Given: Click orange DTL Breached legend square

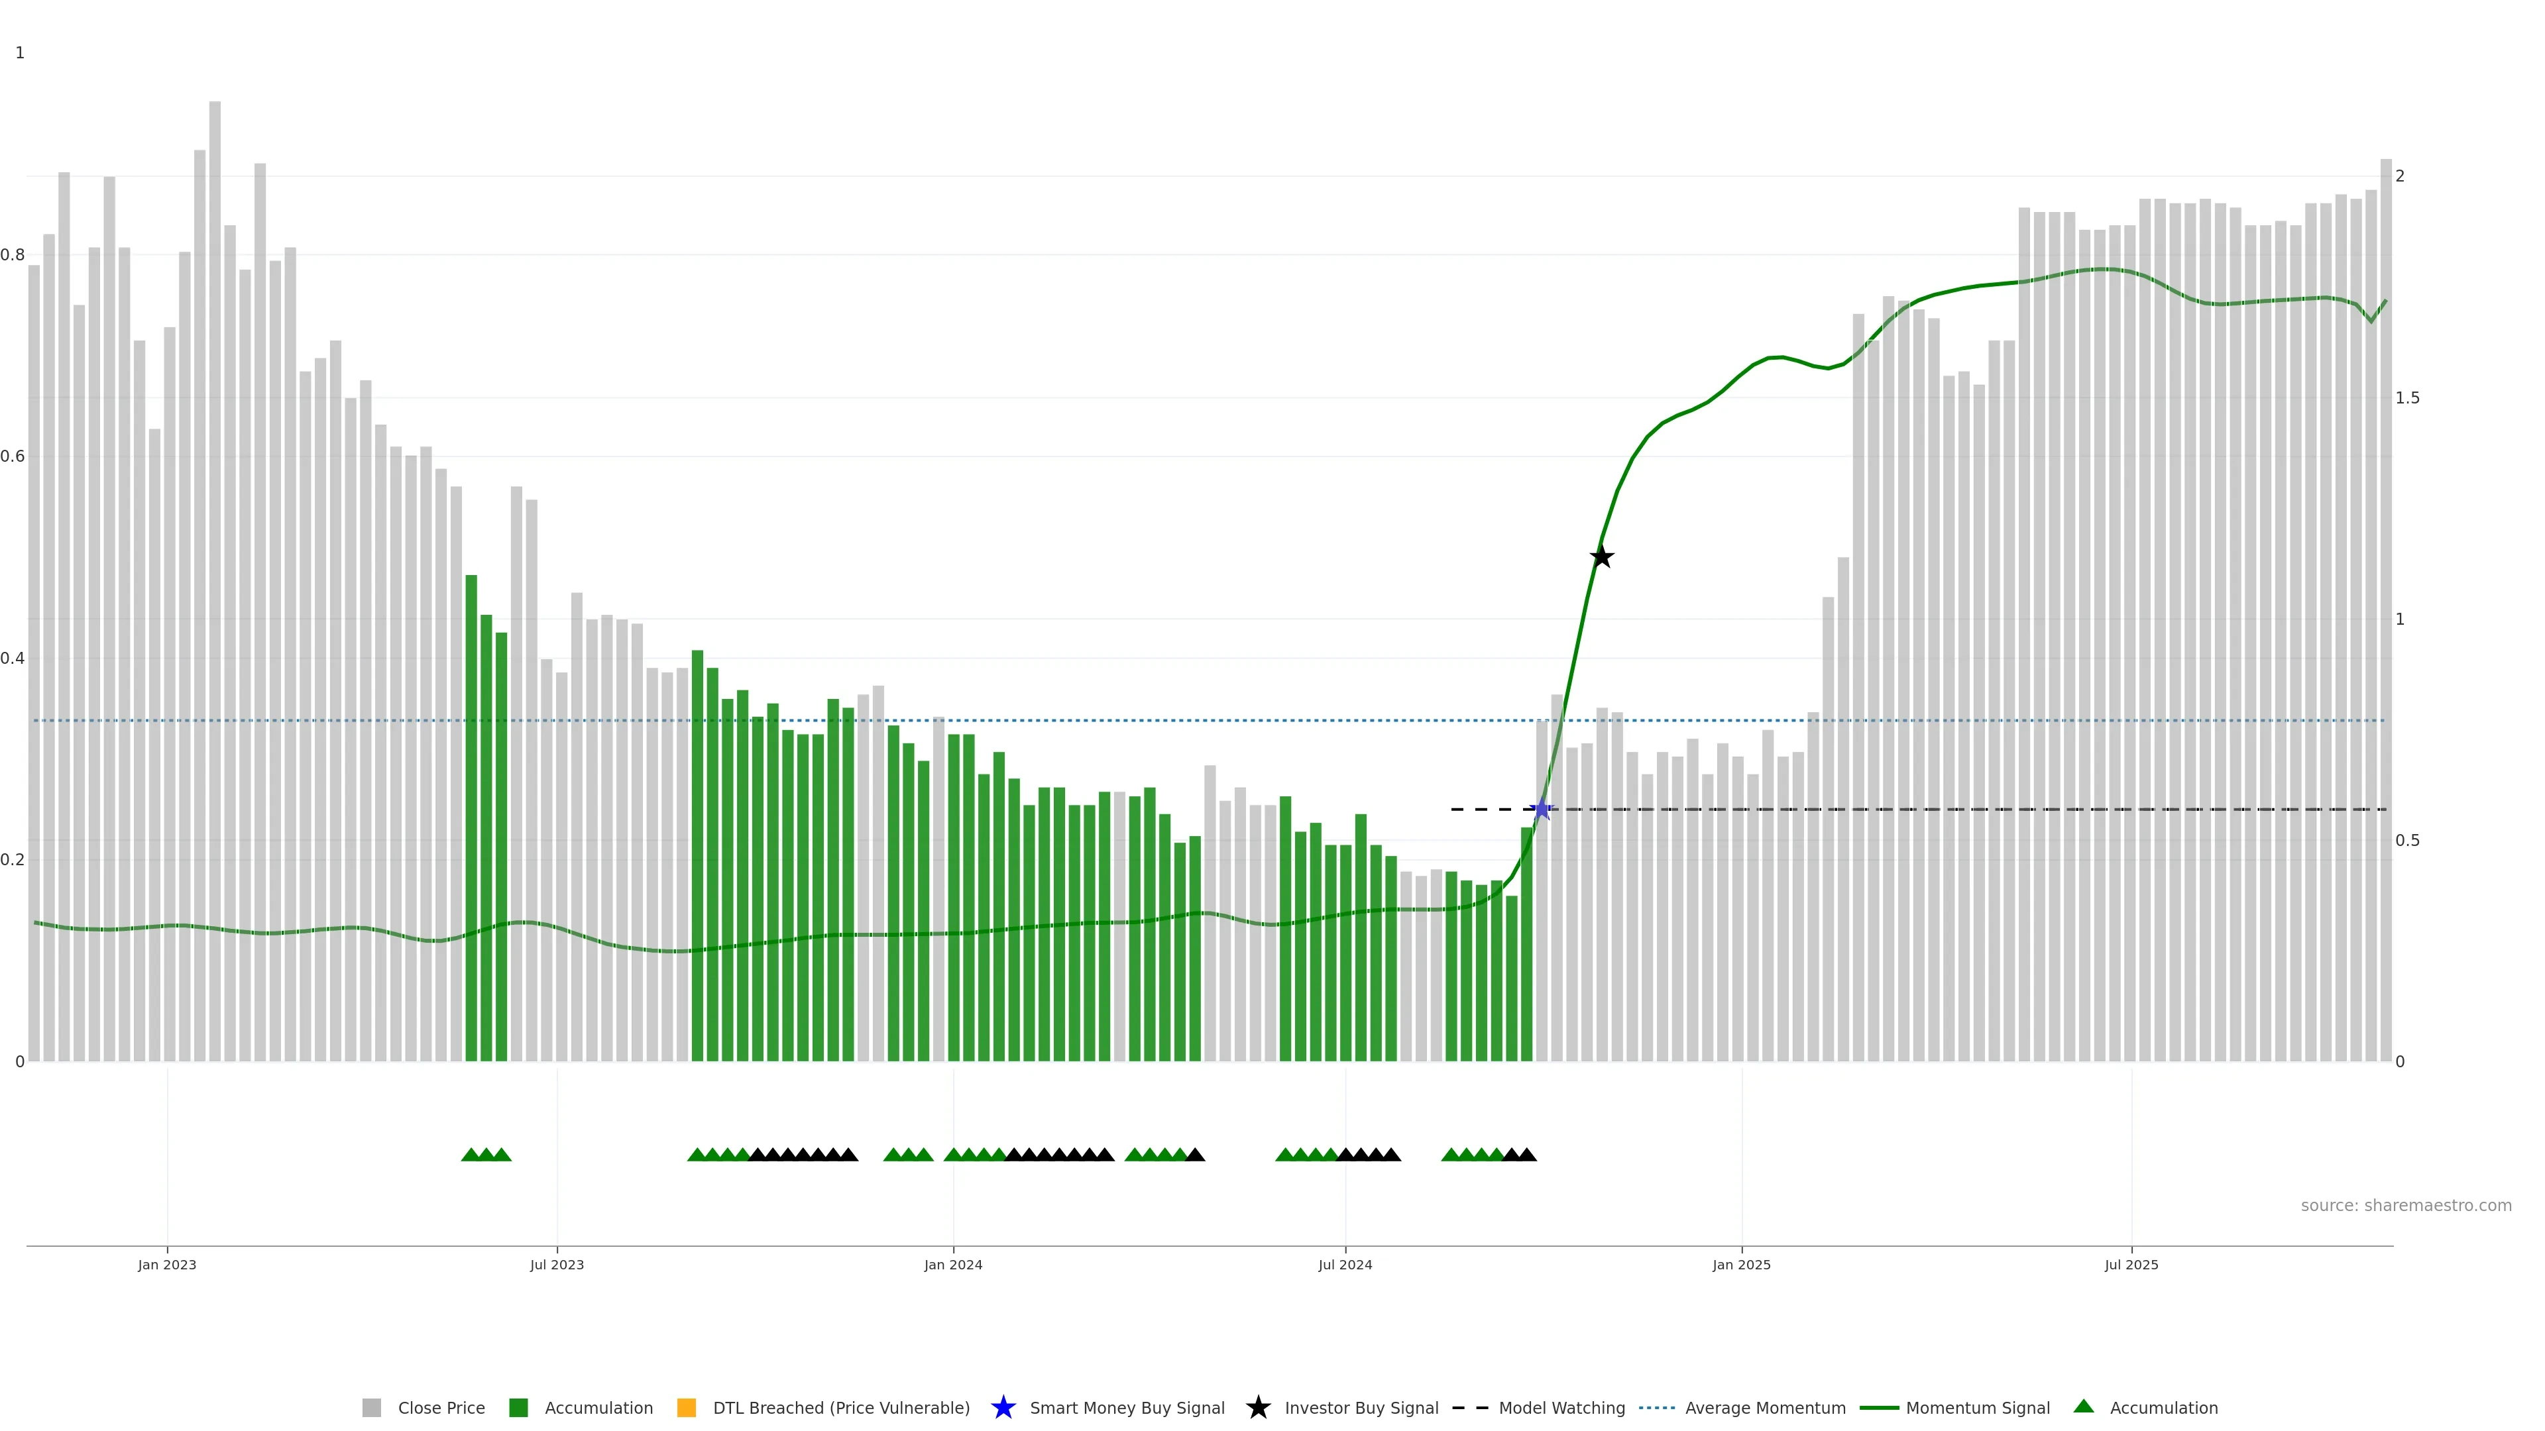Looking at the screenshot, I should click(x=687, y=1408).
